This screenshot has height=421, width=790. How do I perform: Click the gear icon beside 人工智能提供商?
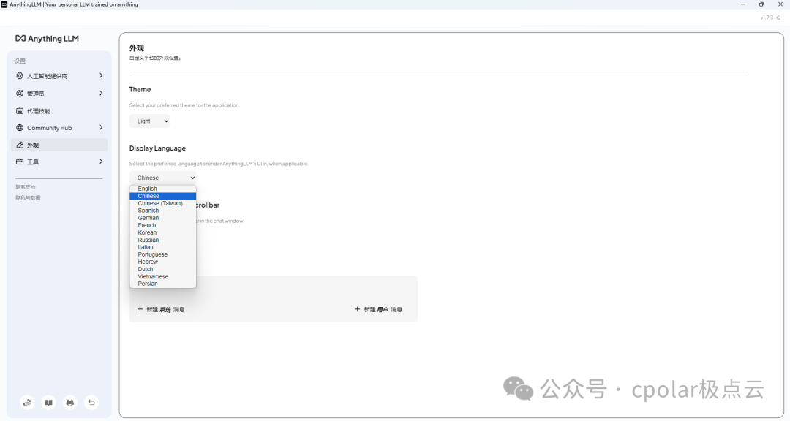tap(20, 75)
